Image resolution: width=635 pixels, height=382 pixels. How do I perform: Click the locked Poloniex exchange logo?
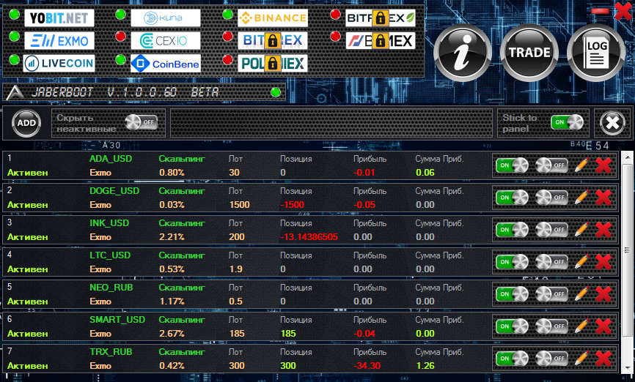coord(273,63)
